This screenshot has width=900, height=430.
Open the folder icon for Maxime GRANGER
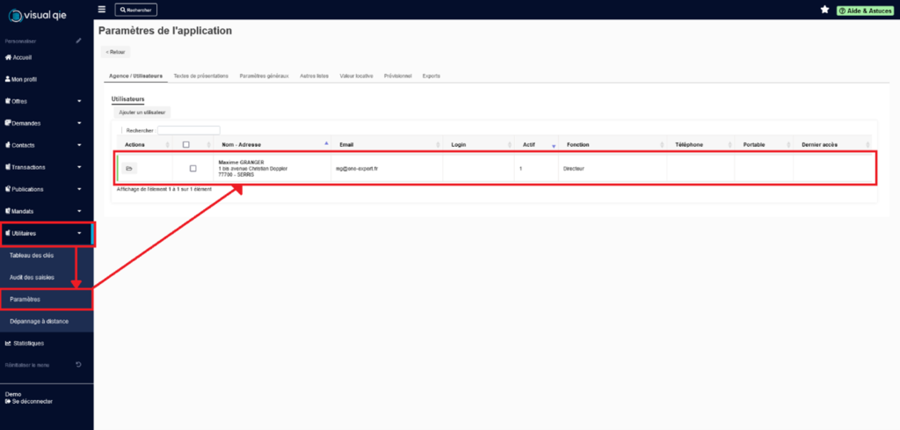click(x=128, y=168)
